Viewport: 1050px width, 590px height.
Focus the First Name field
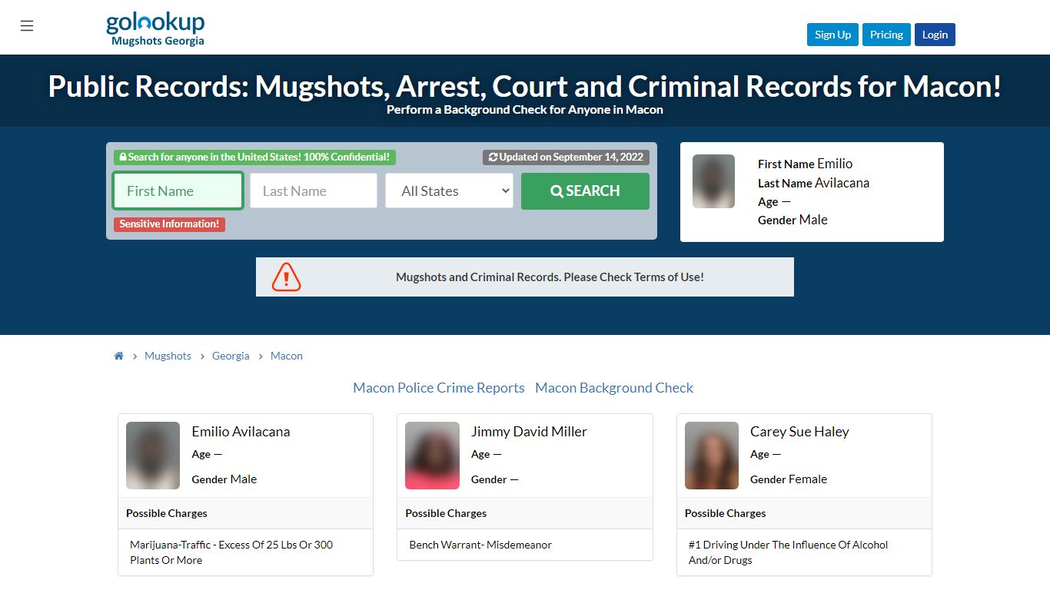pyautogui.click(x=178, y=191)
